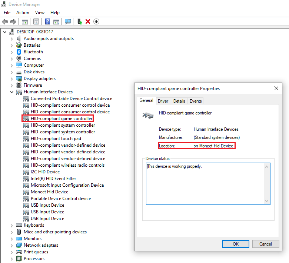
Task: Click the Update device driver toolbar icon
Action: (80, 21)
